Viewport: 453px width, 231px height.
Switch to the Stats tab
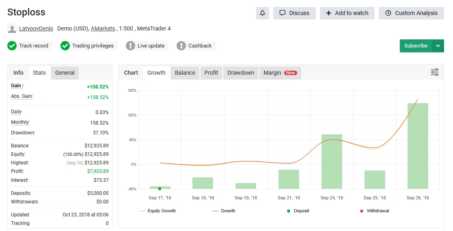pos(39,73)
